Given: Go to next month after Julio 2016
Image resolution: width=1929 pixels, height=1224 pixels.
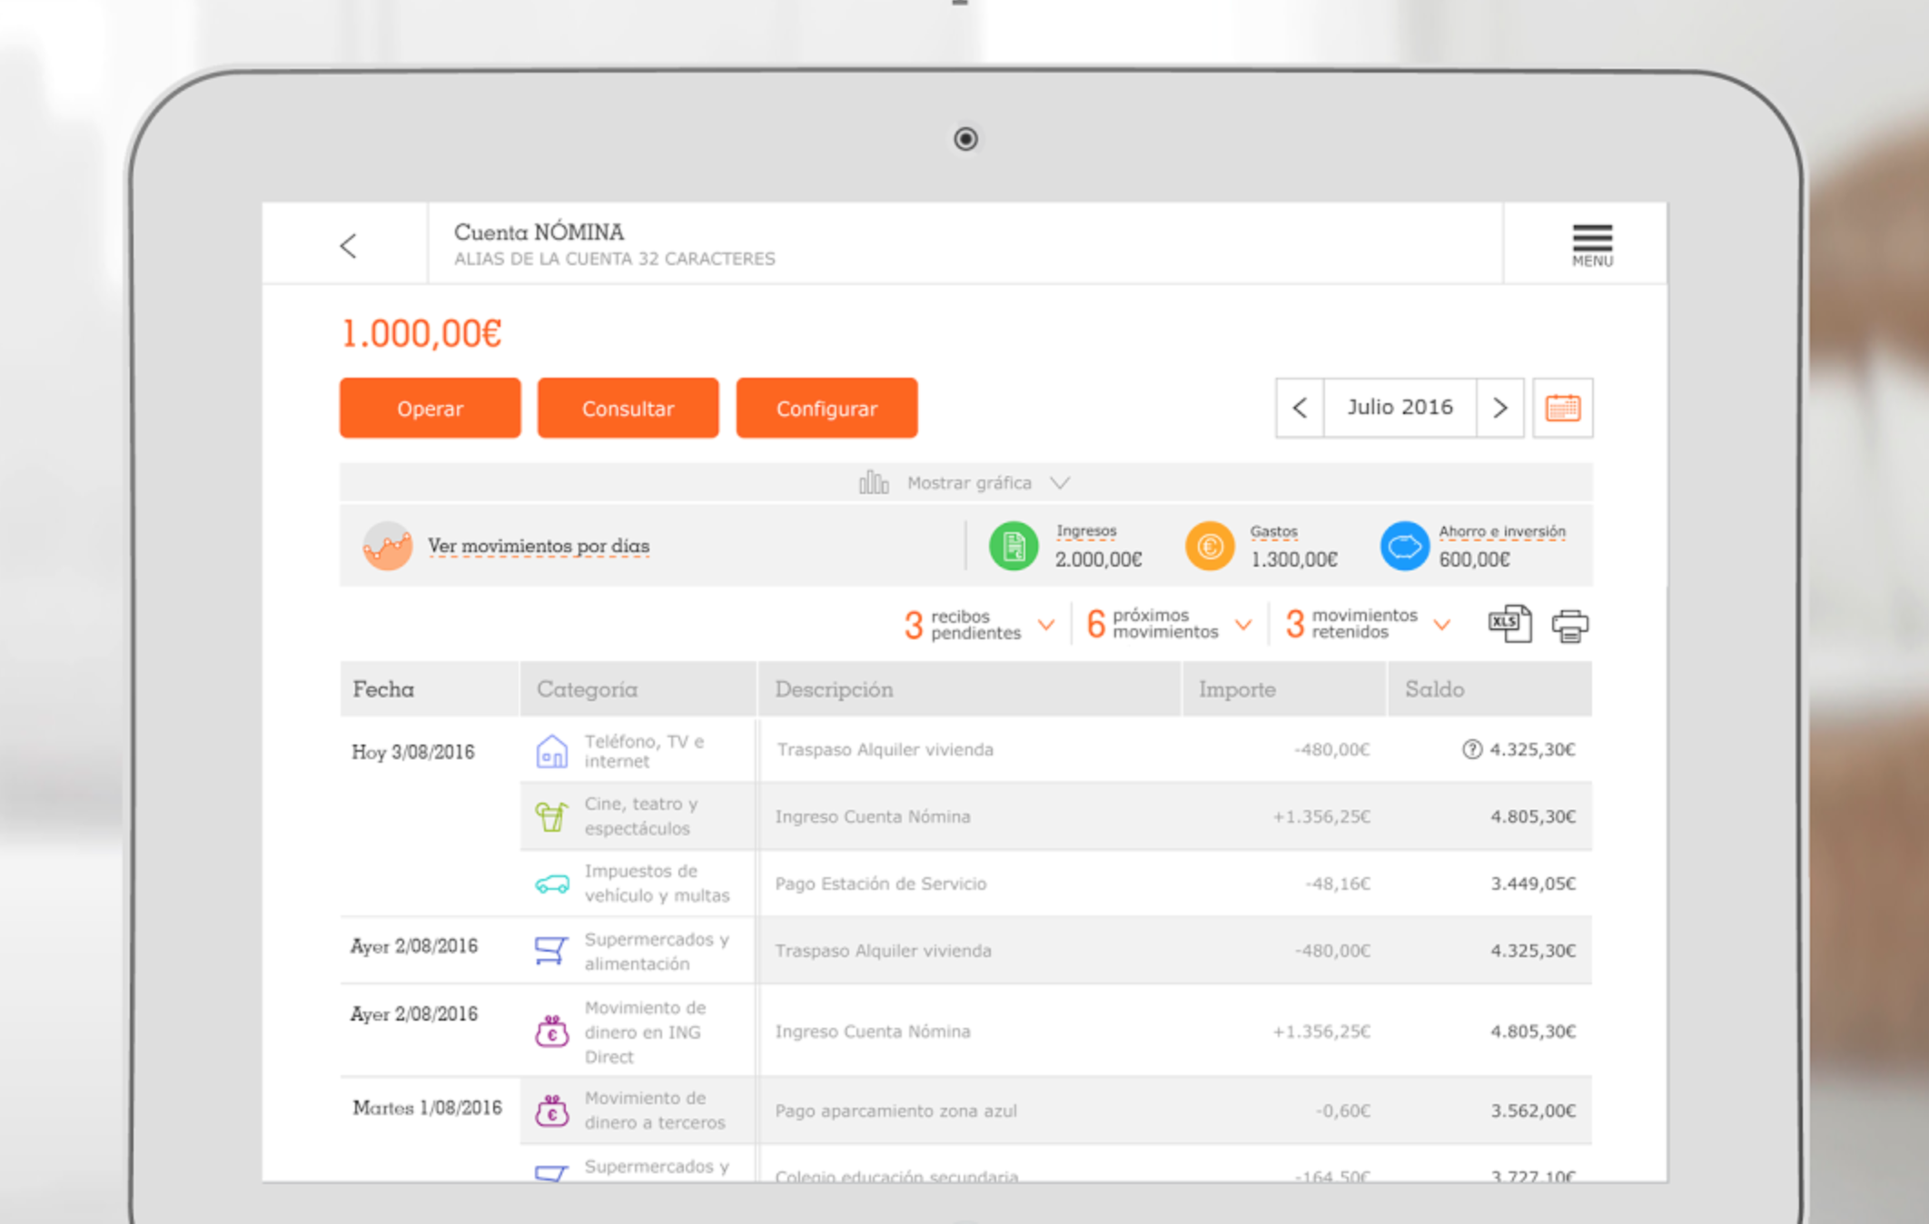Looking at the screenshot, I should (x=1500, y=408).
